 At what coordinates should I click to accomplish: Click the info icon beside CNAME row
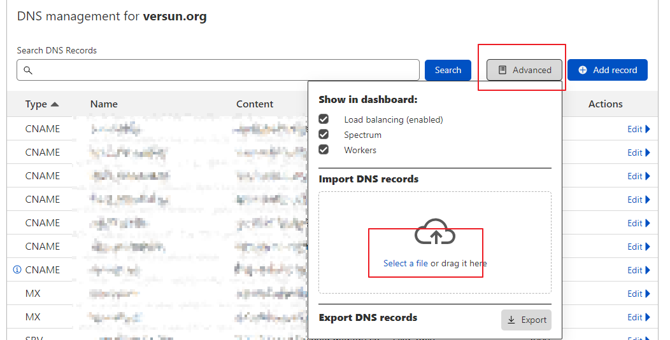tap(17, 269)
